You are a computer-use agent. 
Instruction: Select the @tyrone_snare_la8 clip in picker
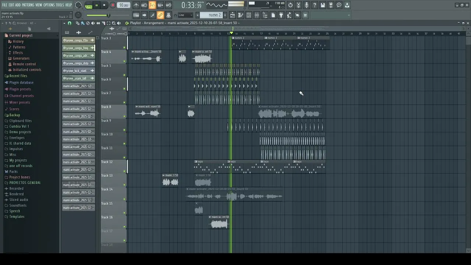point(78,78)
